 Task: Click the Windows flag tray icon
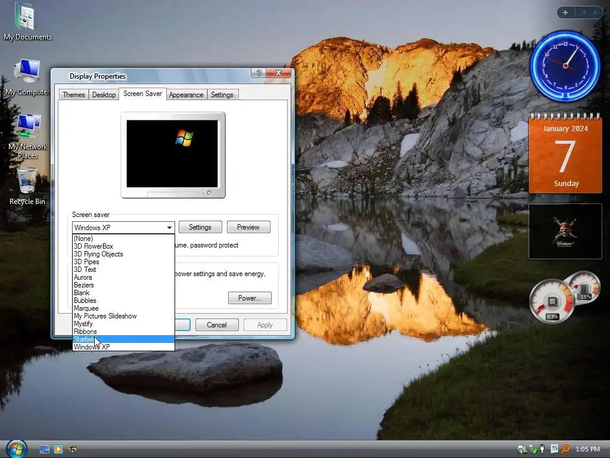tap(522, 449)
